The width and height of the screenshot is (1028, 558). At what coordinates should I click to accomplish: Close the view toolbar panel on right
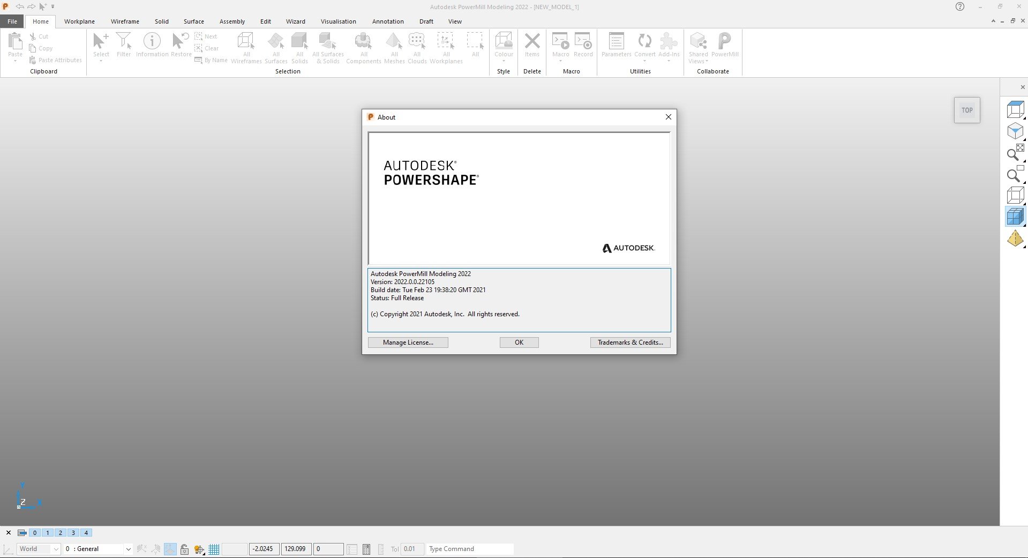tap(1022, 87)
